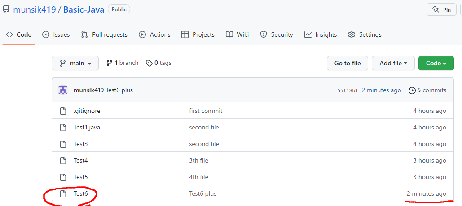Viewport: 462px width, 206px height.
Task: Switch to the Code tab
Action: [18, 34]
